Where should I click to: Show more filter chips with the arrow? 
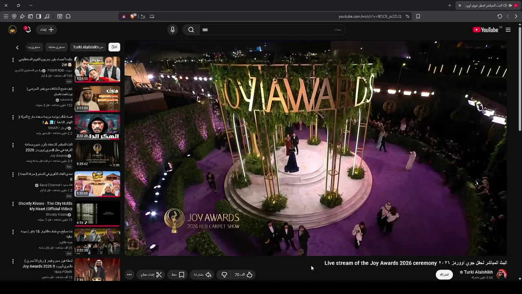click(x=17, y=47)
